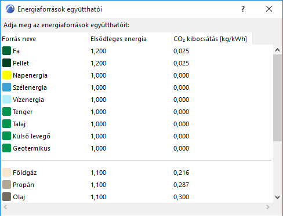Click the Tenger green color swatch
The width and height of the screenshot is (283, 216).
pyautogui.click(x=6, y=112)
